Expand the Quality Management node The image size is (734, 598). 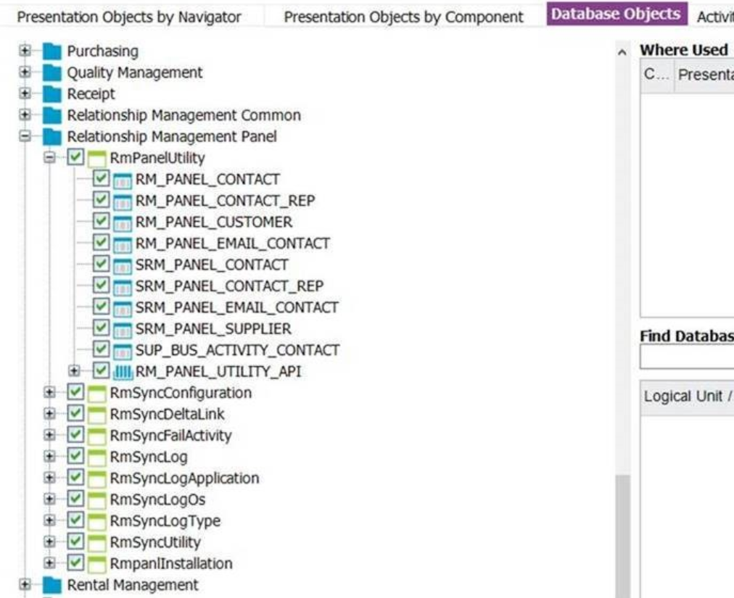[x=25, y=72]
